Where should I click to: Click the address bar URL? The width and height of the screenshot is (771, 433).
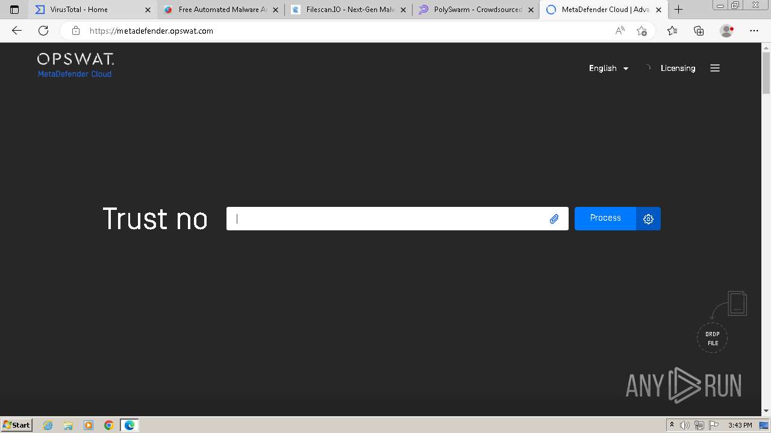(x=151, y=31)
